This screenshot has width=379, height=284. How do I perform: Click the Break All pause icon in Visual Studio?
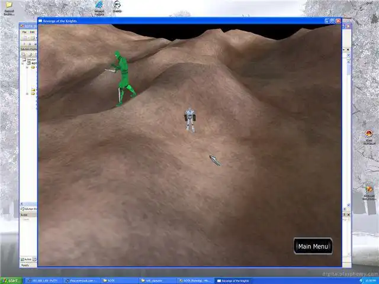(30, 44)
